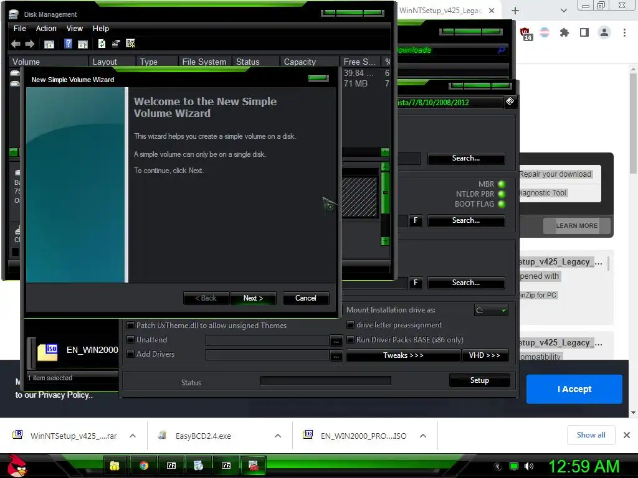Viewport: 638px width, 478px height.
Task: Enable the Add Drivers checkbox
Action: (131, 354)
